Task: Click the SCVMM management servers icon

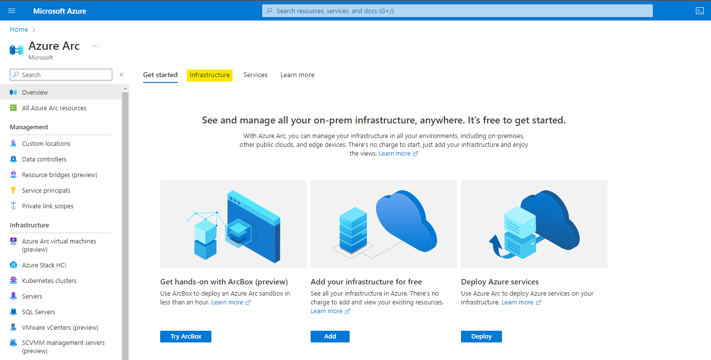Action: [13, 343]
